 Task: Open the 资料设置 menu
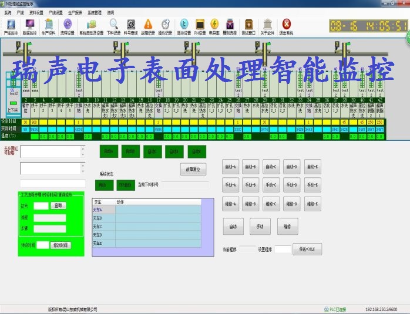pos(36,12)
